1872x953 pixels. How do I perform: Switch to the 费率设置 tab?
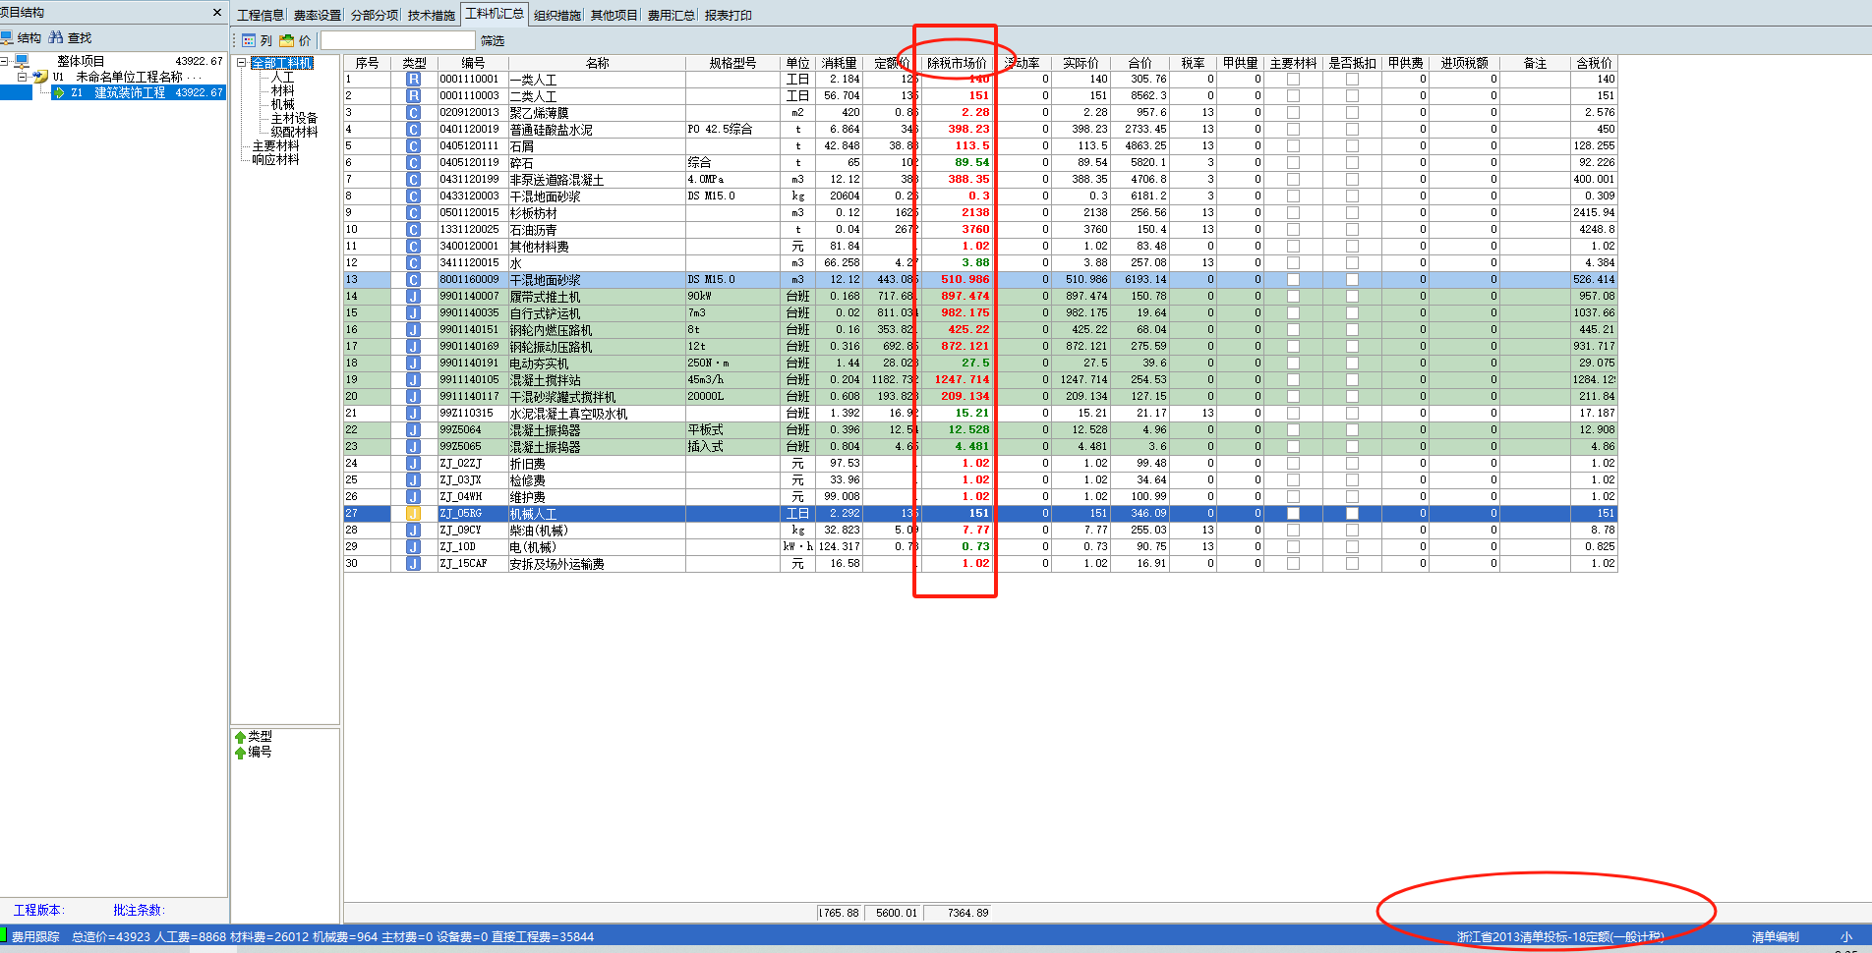(x=318, y=15)
